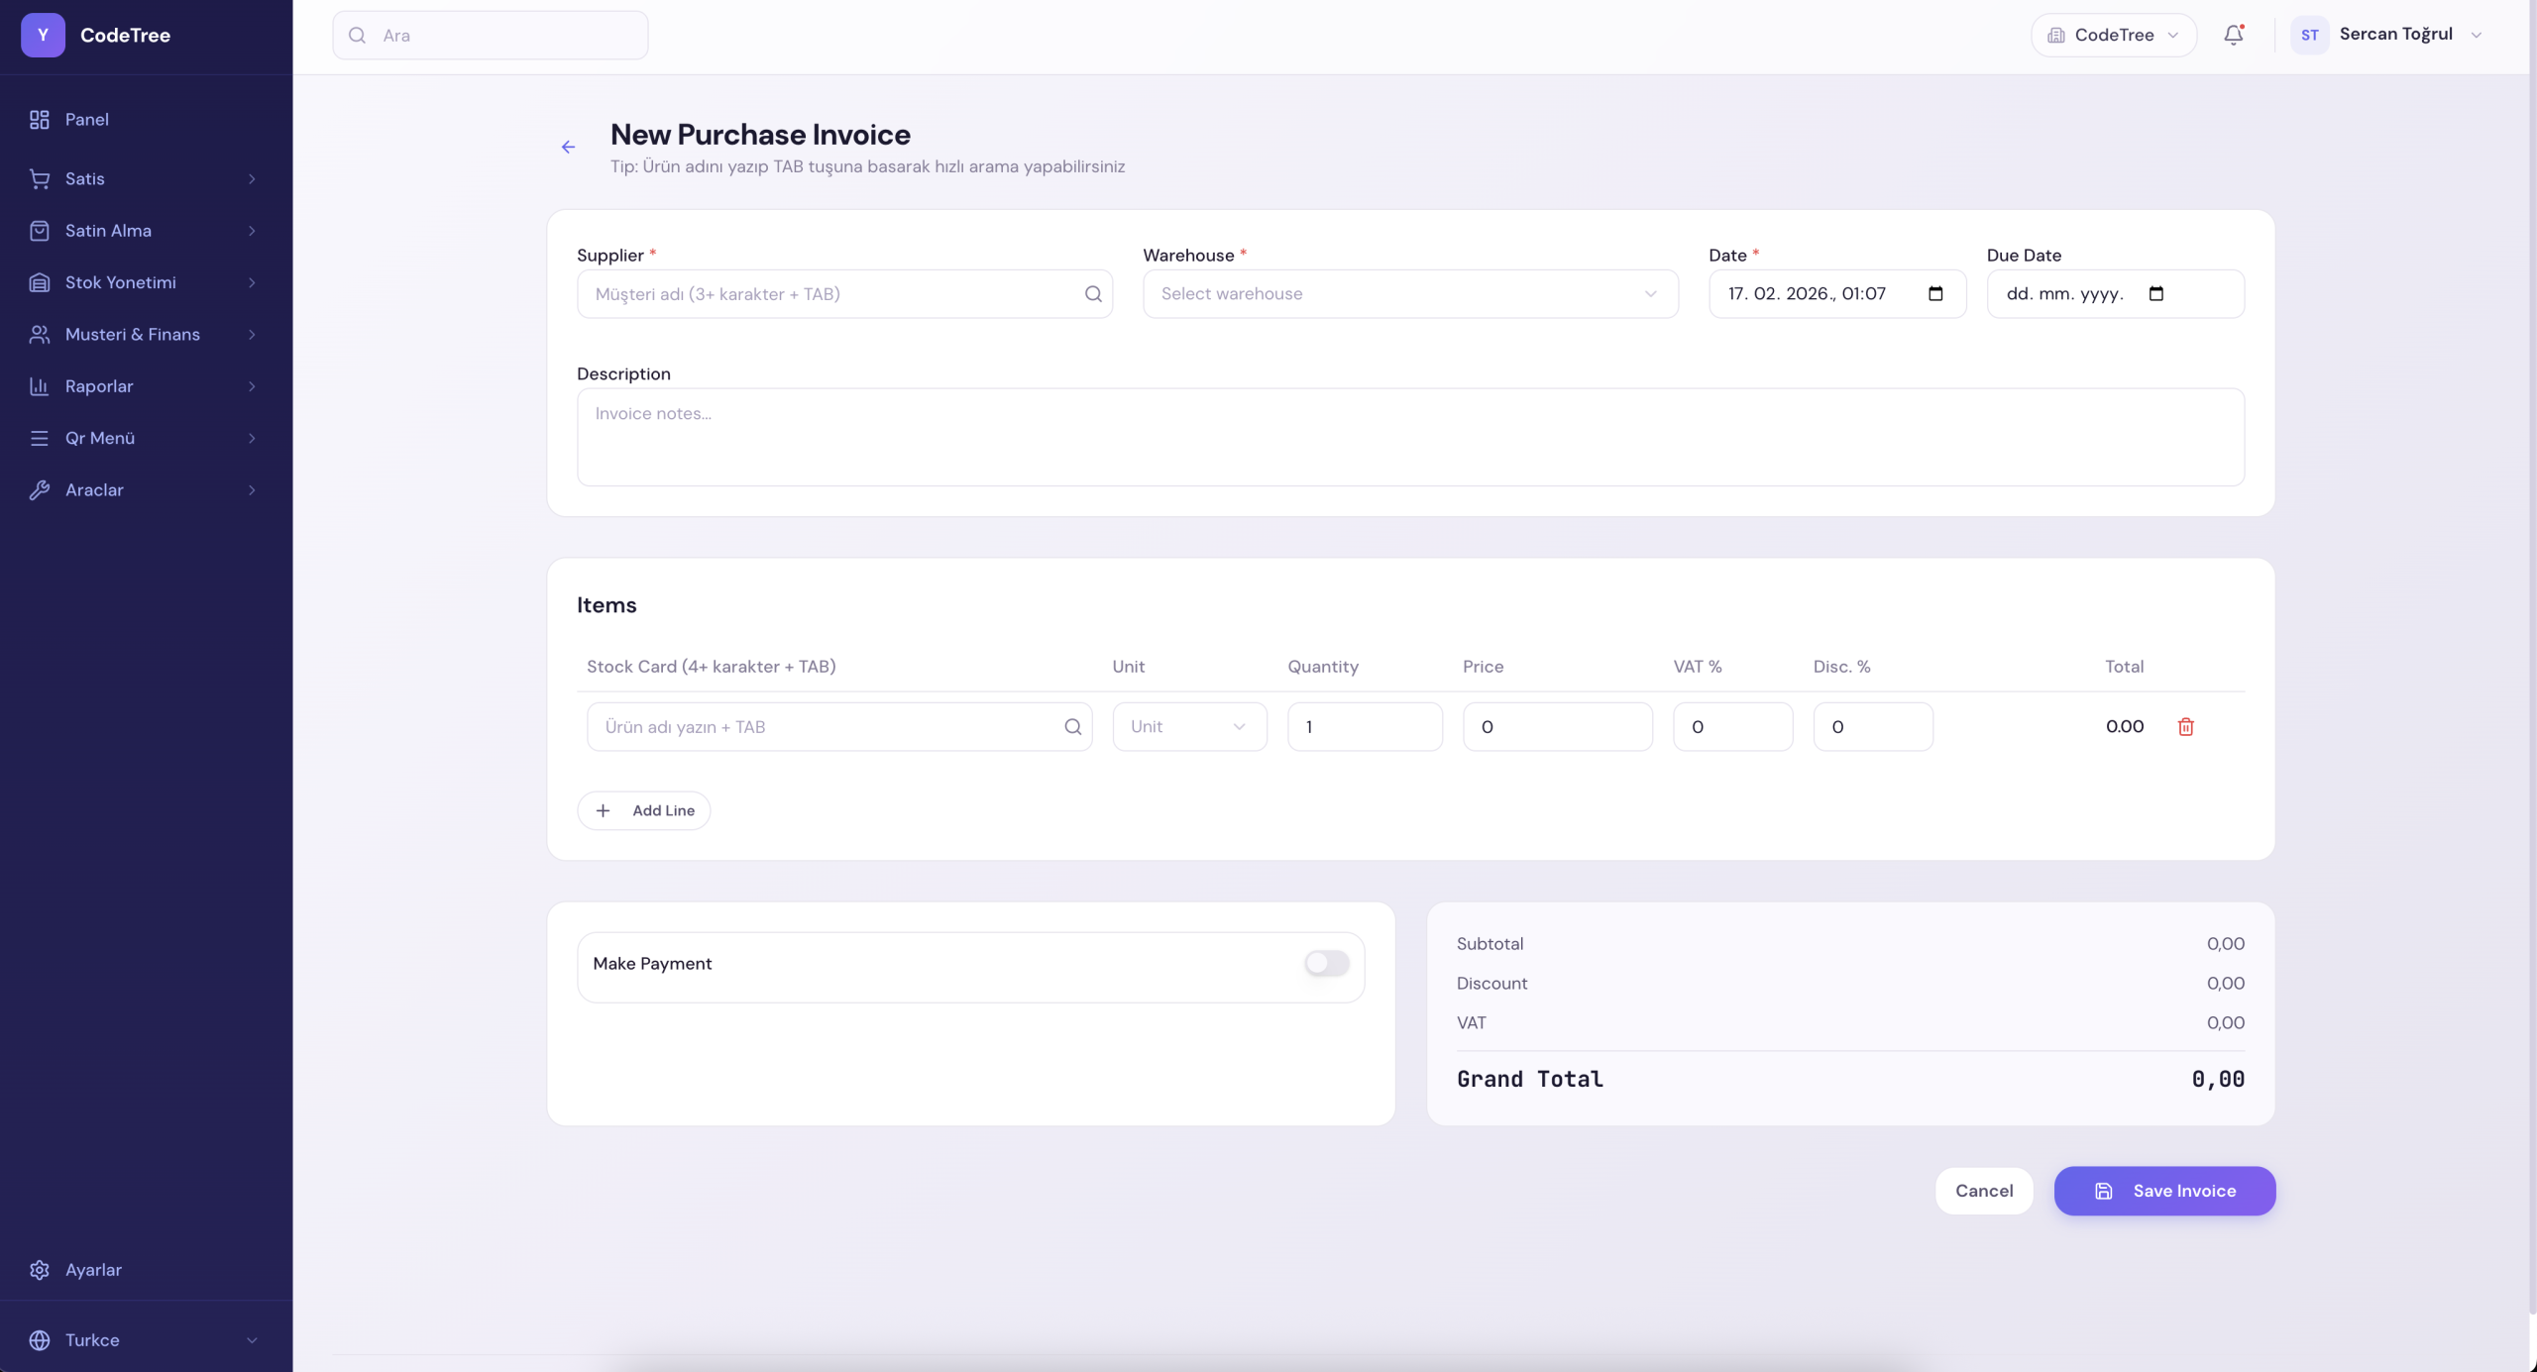Screen dimensions: 2537x1372
Task: Click the search icon in Supplier field
Action: (1092, 294)
